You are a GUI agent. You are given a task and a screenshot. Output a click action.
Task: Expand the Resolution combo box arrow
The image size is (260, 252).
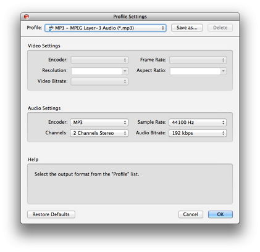125,71
